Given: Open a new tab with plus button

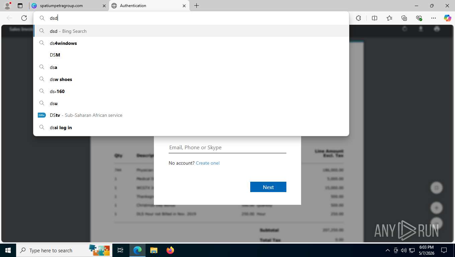Looking at the screenshot, I should 196,6.
